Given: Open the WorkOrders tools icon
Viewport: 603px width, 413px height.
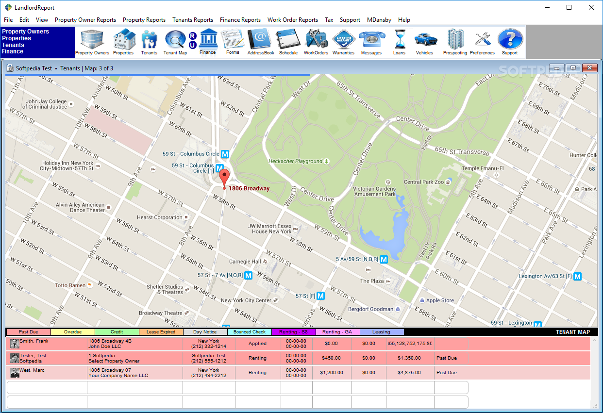Looking at the screenshot, I should [316, 42].
